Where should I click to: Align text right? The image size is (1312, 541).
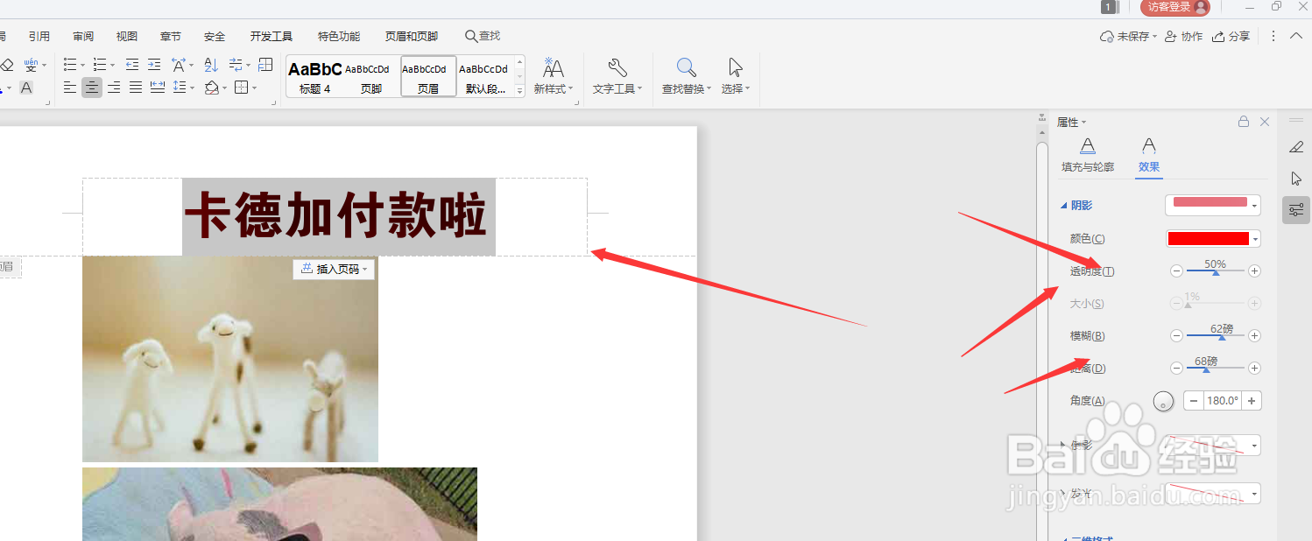click(114, 88)
